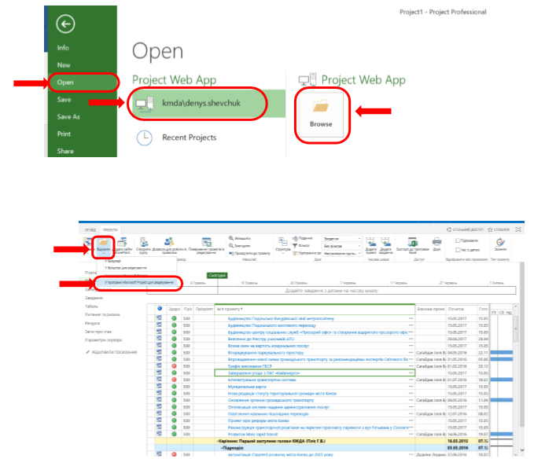545x466 pixels.
Task: Click the Print option in the left menu
Action: 64,134
